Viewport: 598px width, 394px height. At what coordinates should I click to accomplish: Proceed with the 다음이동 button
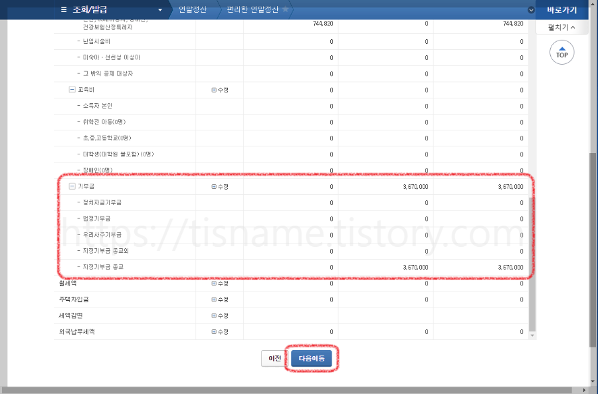pos(312,359)
